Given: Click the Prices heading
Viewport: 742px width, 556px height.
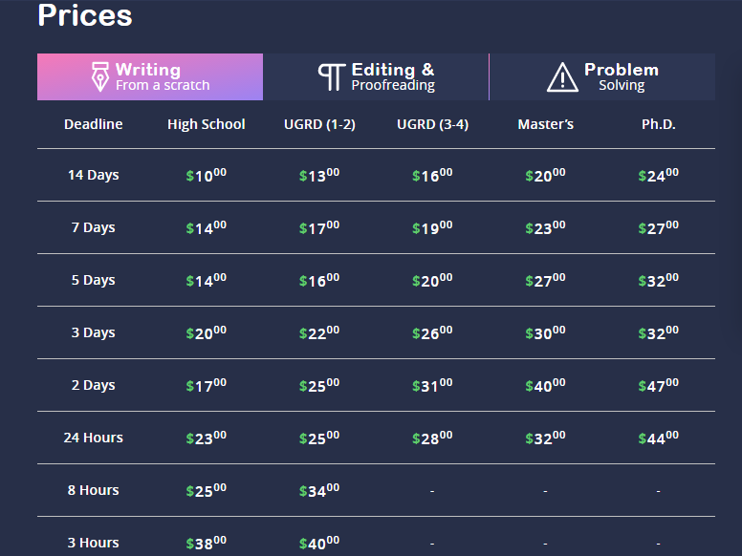Looking at the screenshot, I should [x=85, y=15].
